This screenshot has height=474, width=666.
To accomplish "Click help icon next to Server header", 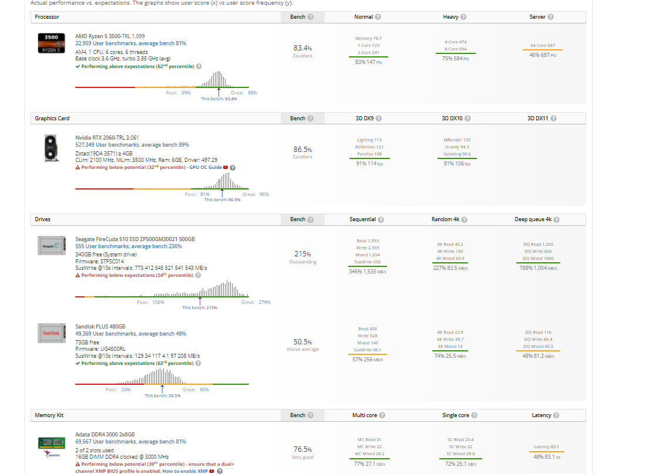I will click(x=550, y=17).
